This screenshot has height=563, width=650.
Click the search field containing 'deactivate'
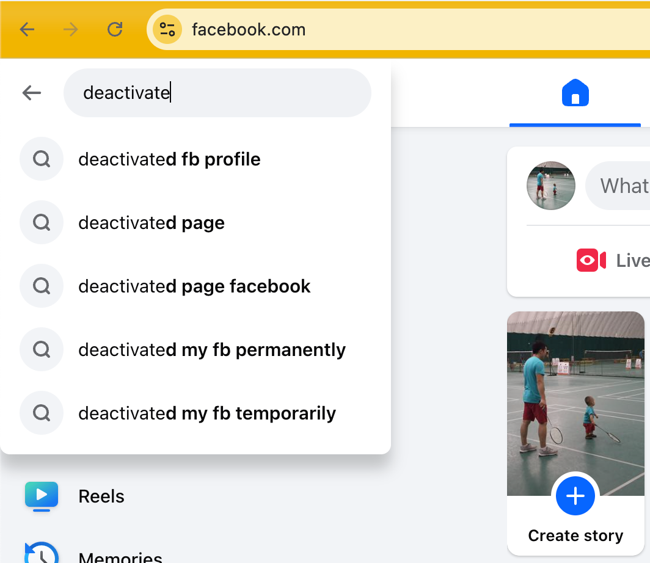(x=217, y=93)
